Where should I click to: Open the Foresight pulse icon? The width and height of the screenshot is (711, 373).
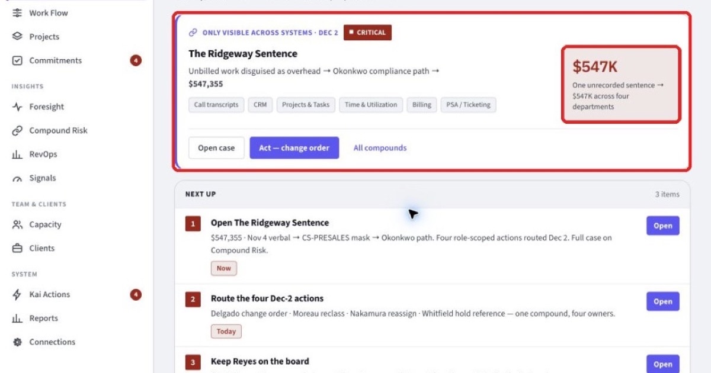[17, 107]
